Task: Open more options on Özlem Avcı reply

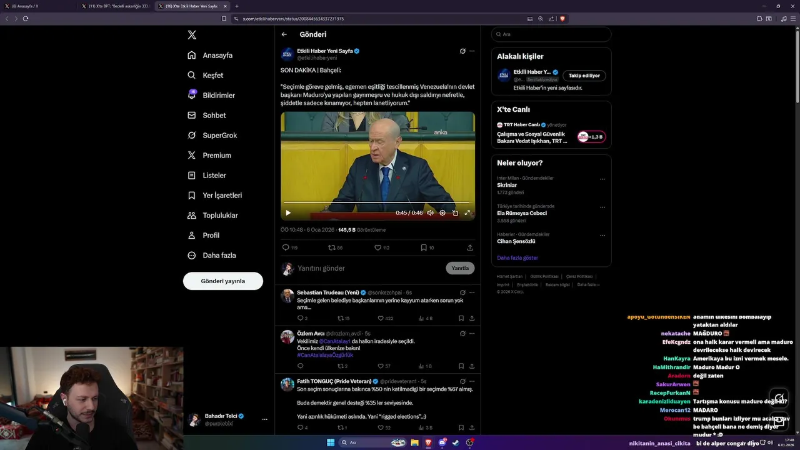Action: point(472,333)
